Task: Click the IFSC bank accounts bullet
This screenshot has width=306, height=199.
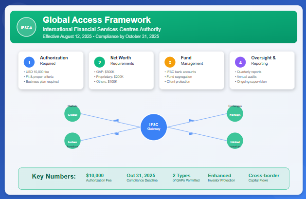Action: [180, 72]
